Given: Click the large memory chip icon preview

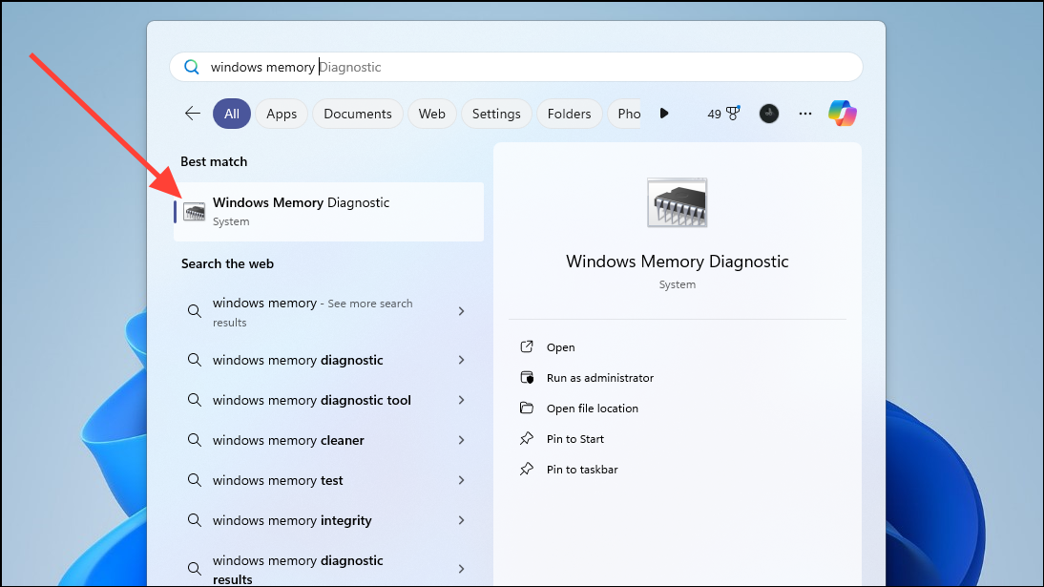Looking at the screenshot, I should pos(678,202).
